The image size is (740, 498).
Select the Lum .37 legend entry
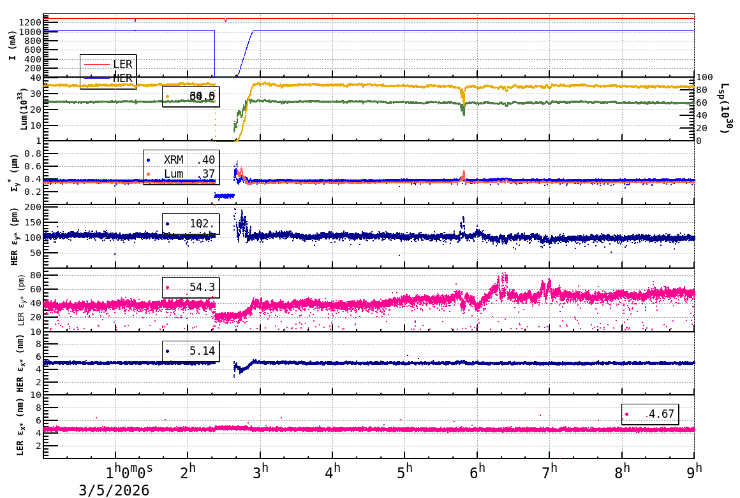tap(181, 174)
